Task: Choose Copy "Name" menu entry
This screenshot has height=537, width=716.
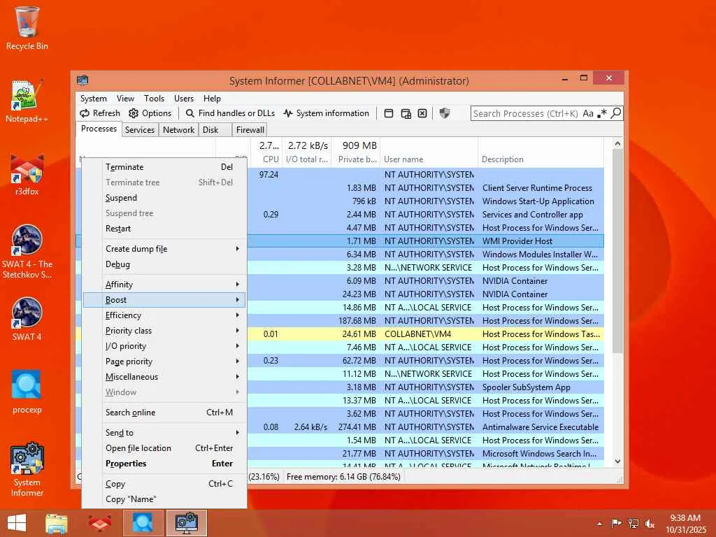Action: pyautogui.click(x=164, y=499)
